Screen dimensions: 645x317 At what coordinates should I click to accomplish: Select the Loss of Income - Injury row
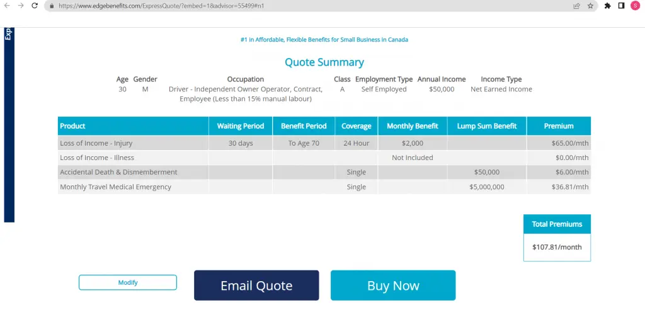click(x=133, y=143)
